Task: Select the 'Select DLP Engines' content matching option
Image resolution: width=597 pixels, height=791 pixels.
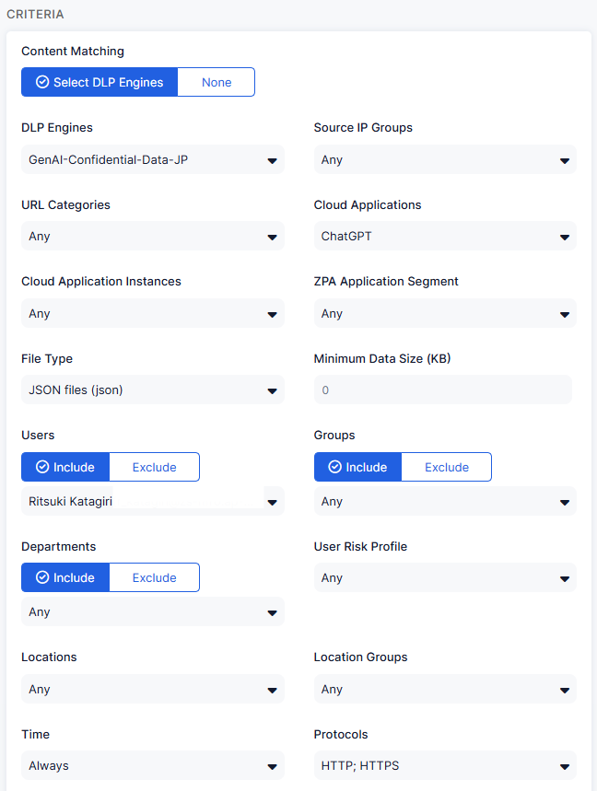Action: tap(99, 82)
